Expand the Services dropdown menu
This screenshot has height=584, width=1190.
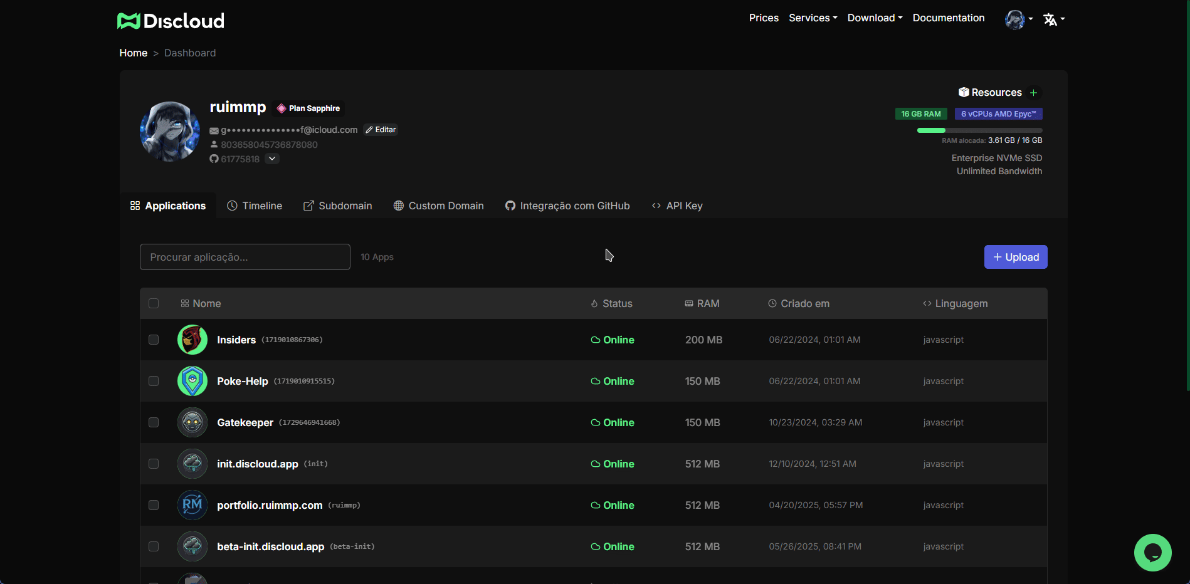(x=813, y=18)
